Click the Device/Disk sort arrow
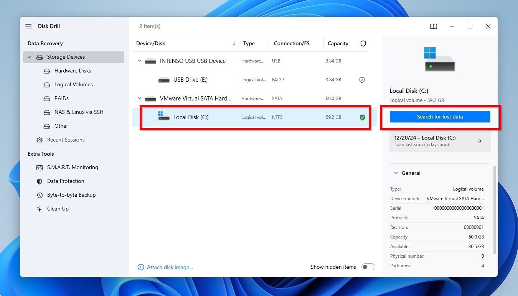 click(234, 43)
